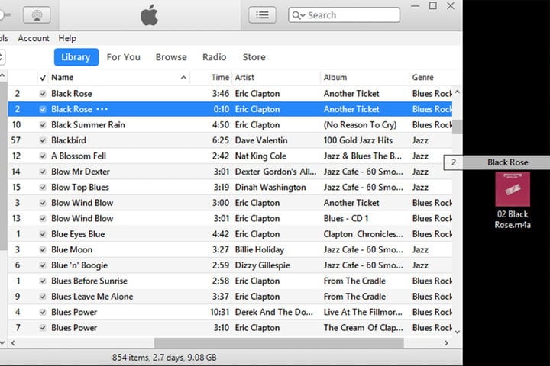
Task: Click the 100 Gold Jazz Hits album cell
Action: pos(357,140)
